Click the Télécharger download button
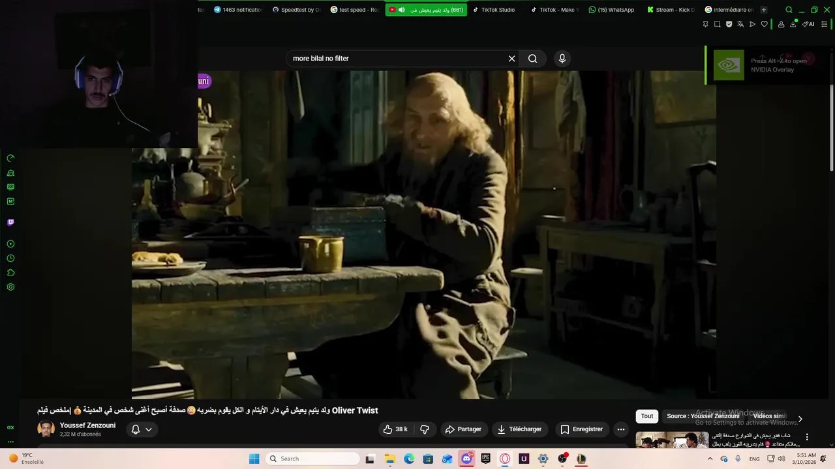Viewport: 835px width, 469px height. 519,429
